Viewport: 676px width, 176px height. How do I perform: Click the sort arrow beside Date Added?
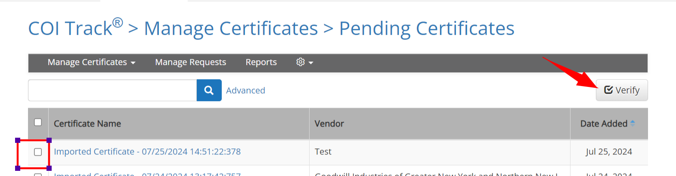[633, 123]
